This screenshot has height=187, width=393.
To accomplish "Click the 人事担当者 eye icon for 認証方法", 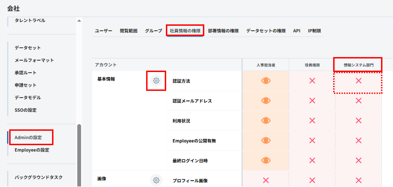I will pyautogui.click(x=266, y=81).
